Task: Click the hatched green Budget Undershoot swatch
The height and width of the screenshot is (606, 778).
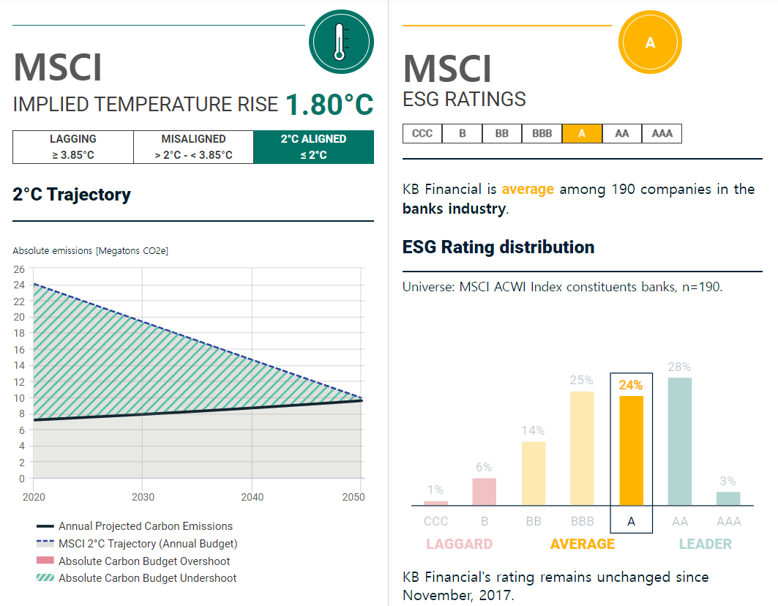Action: [45, 577]
